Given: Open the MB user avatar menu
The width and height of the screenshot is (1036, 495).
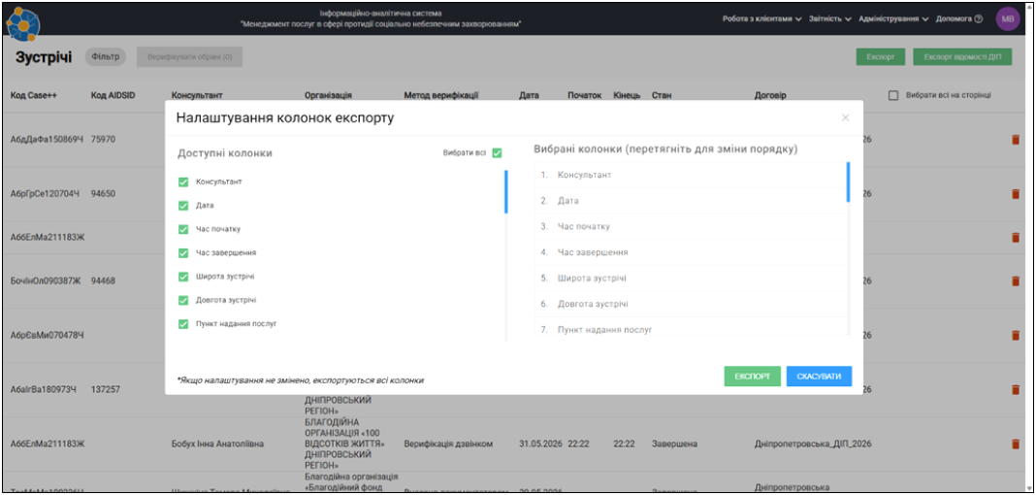Looking at the screenshot, I should pyautogui.click(x=1008, y=18).
